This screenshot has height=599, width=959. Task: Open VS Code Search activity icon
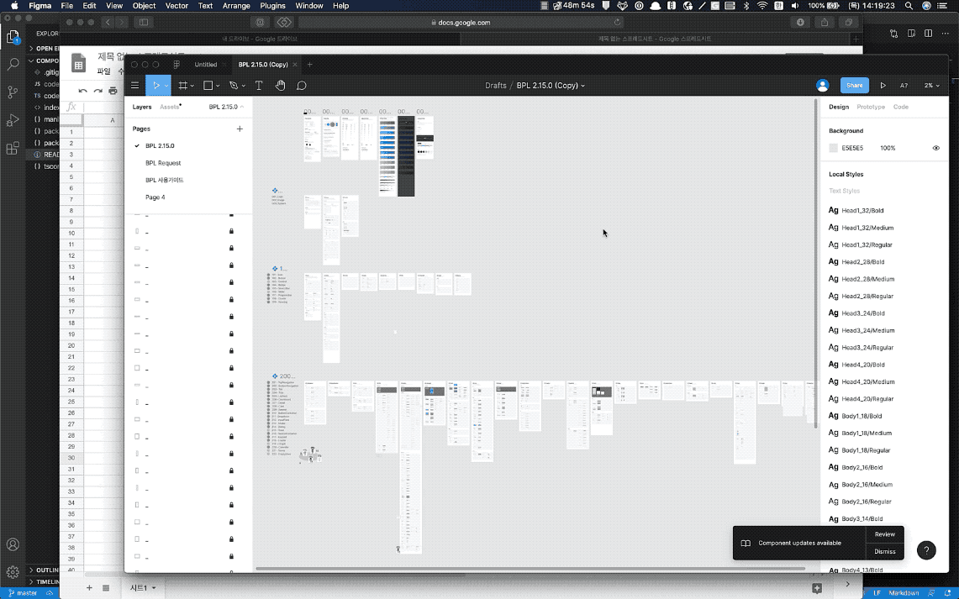[x=13, y=64]
